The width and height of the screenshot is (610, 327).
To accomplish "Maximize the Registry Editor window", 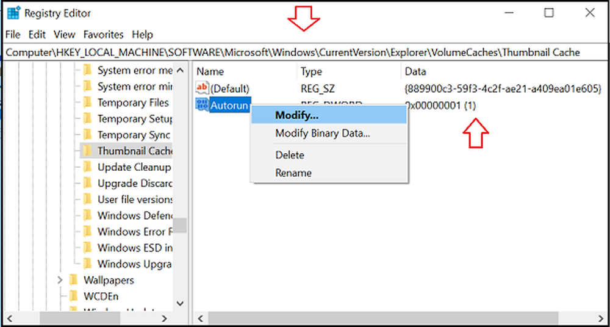I will [x=548, y=13].
